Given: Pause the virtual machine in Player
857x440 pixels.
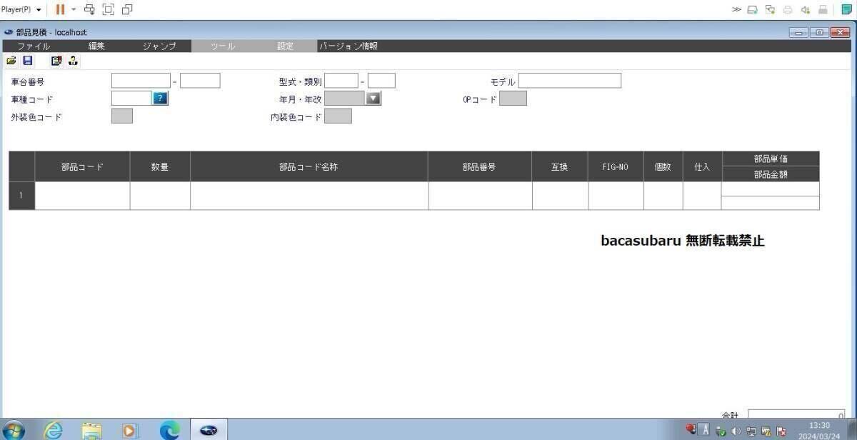Looking at the screenshot, I should [x=61, y=9].
